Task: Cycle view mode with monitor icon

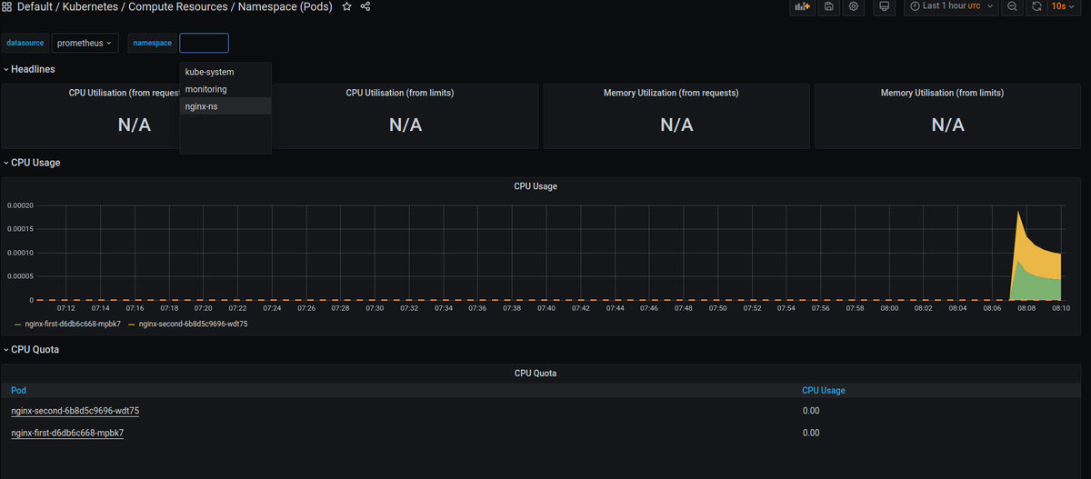Action: [883, 6]
